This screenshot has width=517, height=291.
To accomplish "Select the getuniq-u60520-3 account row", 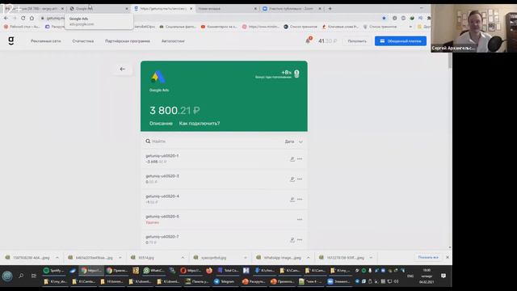I will point(224,179).
